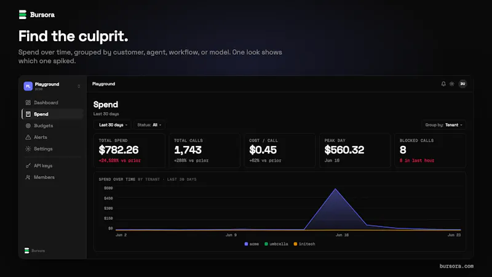Click the Members people icon
The width and height of the screenshot is (492, 277).
pyautogui.click(x=28, y=177)
